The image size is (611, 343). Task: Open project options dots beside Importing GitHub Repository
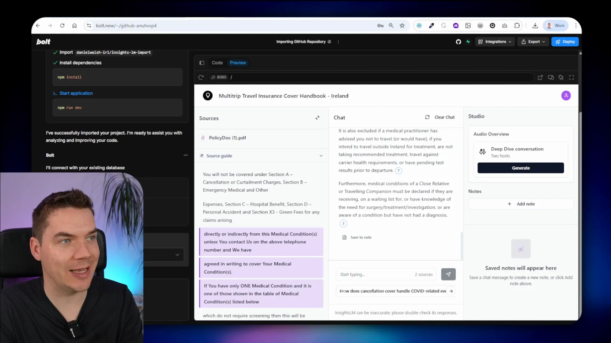pyautogui.click(x=338, y=42)
